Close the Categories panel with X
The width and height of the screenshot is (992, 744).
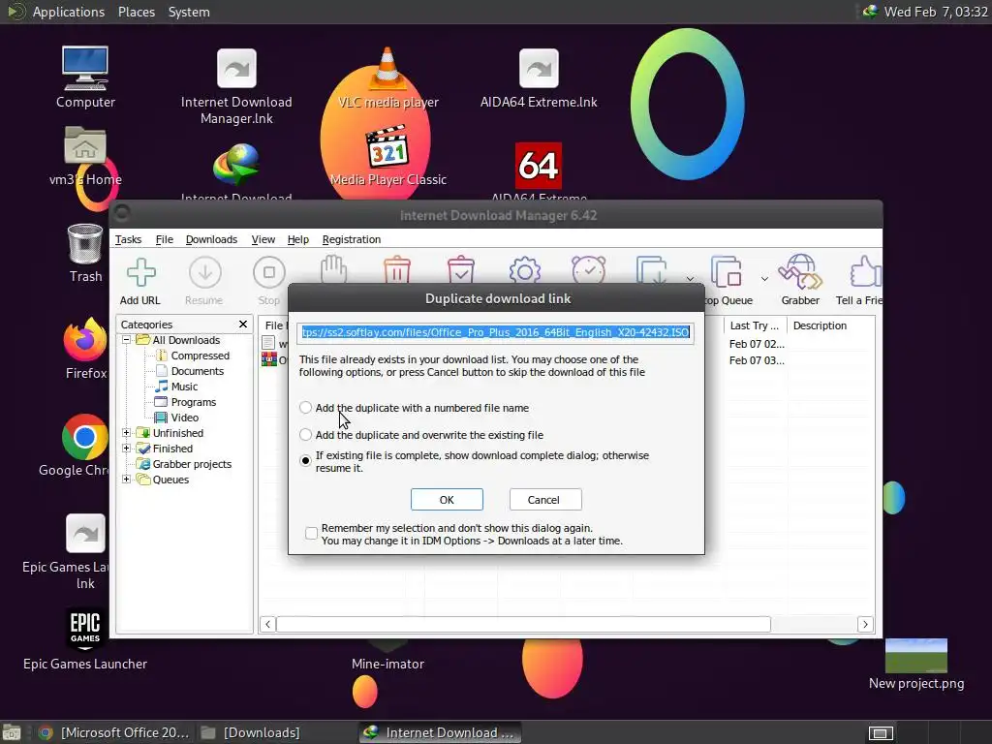(243, 324)
